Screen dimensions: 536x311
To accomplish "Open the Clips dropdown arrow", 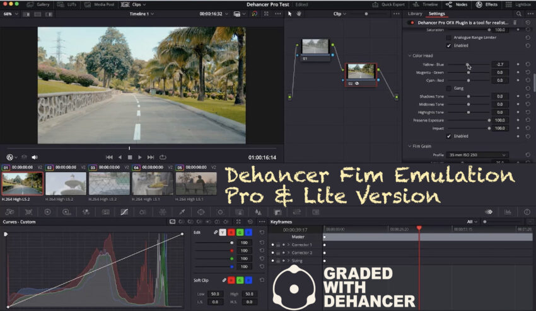I will [x=144, y=4].
